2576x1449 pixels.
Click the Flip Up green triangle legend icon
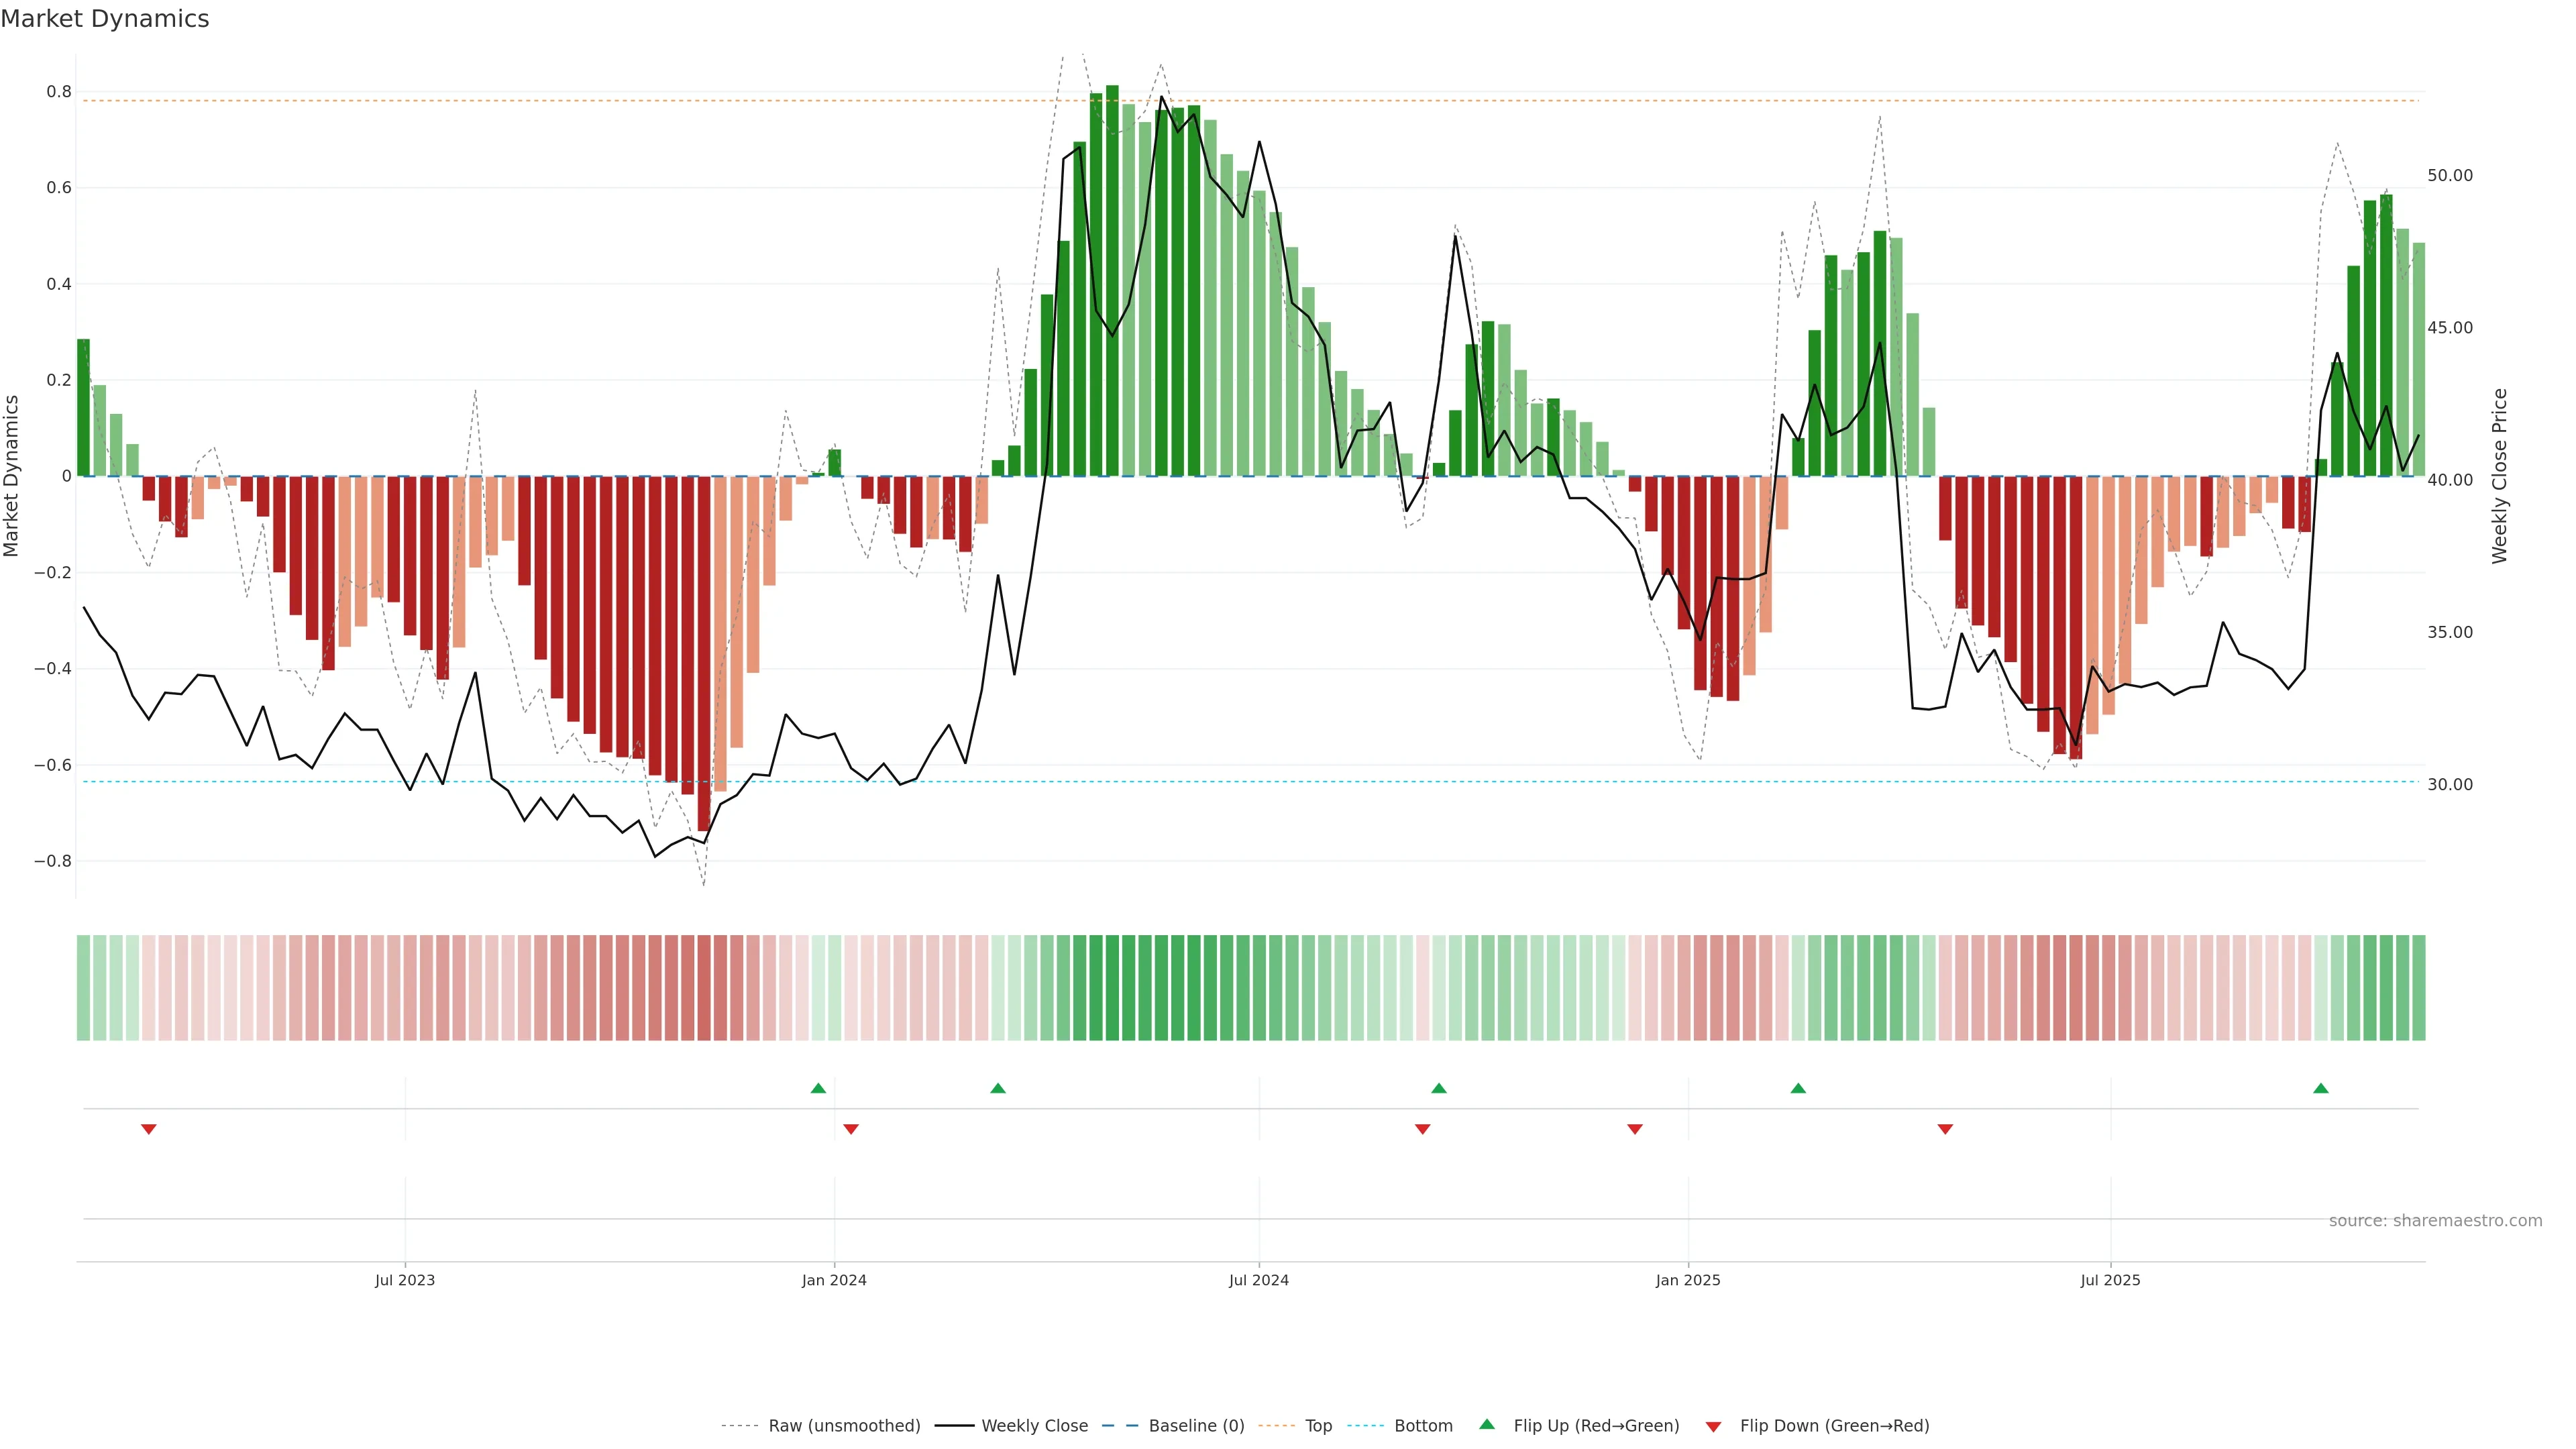coord(1487,1424)
